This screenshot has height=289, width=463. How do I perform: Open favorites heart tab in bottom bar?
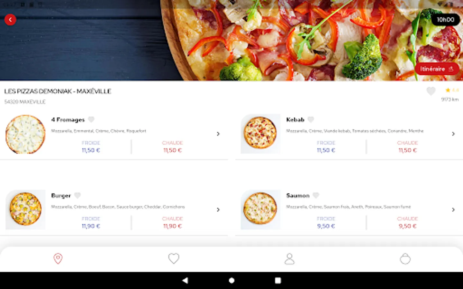(174, 258)
